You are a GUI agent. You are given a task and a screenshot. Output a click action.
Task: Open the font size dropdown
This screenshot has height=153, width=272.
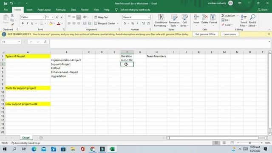[53, 17]
